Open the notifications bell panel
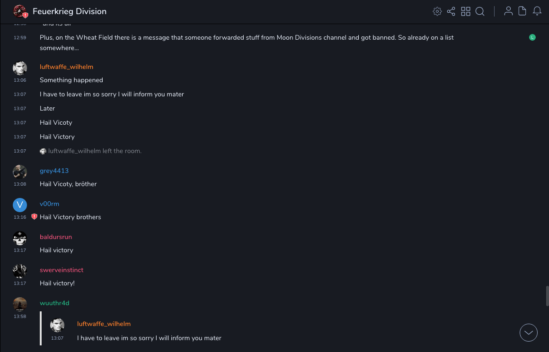549x352 pixels. click(537, 11)
